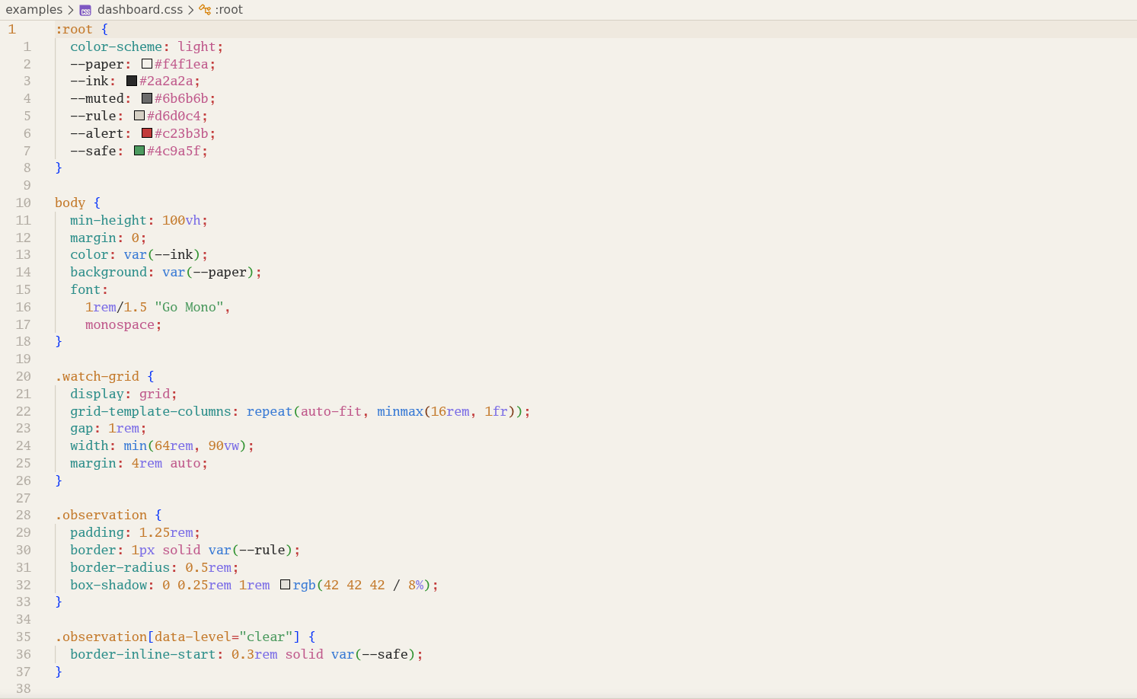Image resolution: width=1137 pixels, height=699 pixels.
Task: Click the 'light' color-scheme value
Action: coord(196,46)
